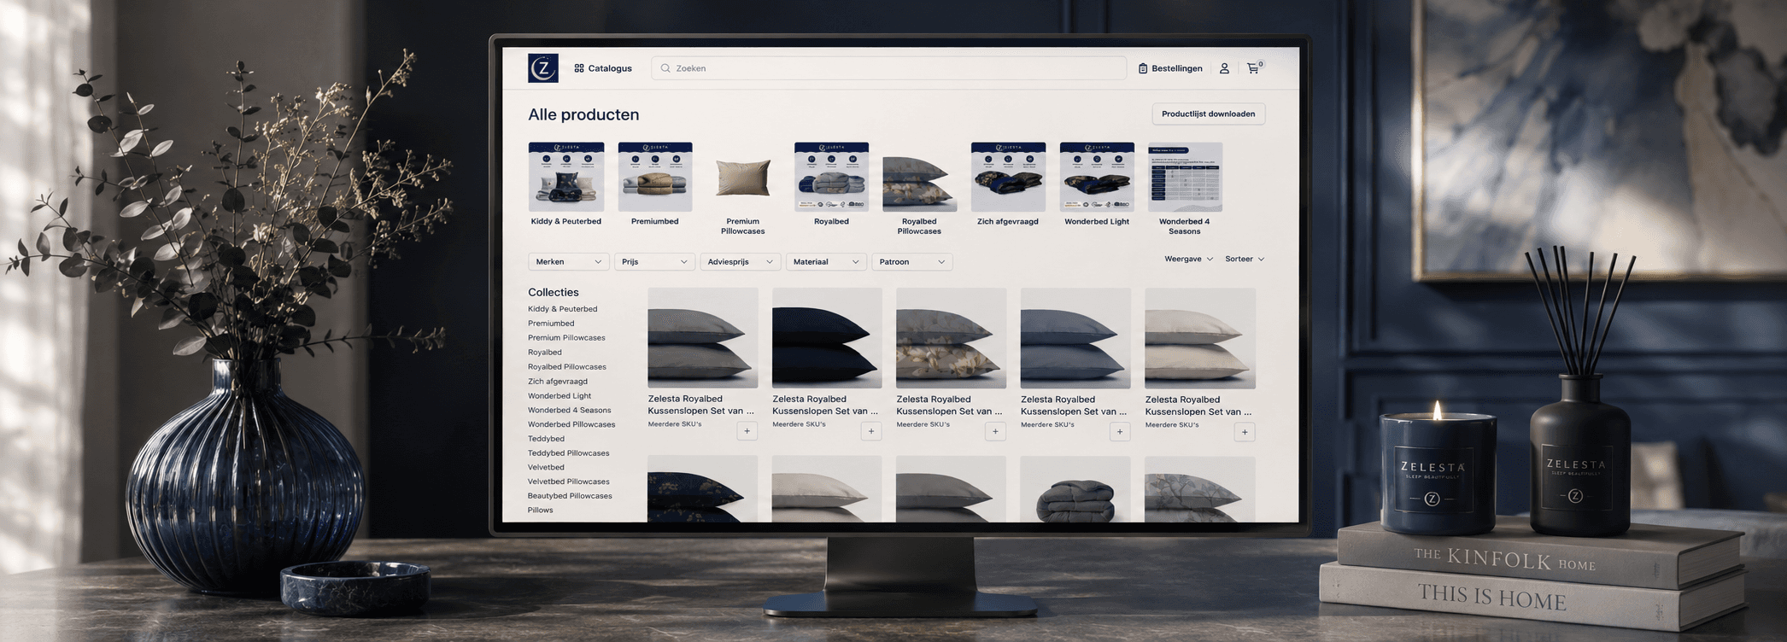Open Zich afgevraagd category thumbnail
This screenshot has height=642, width=1787.
click(x=1008, y=177)
